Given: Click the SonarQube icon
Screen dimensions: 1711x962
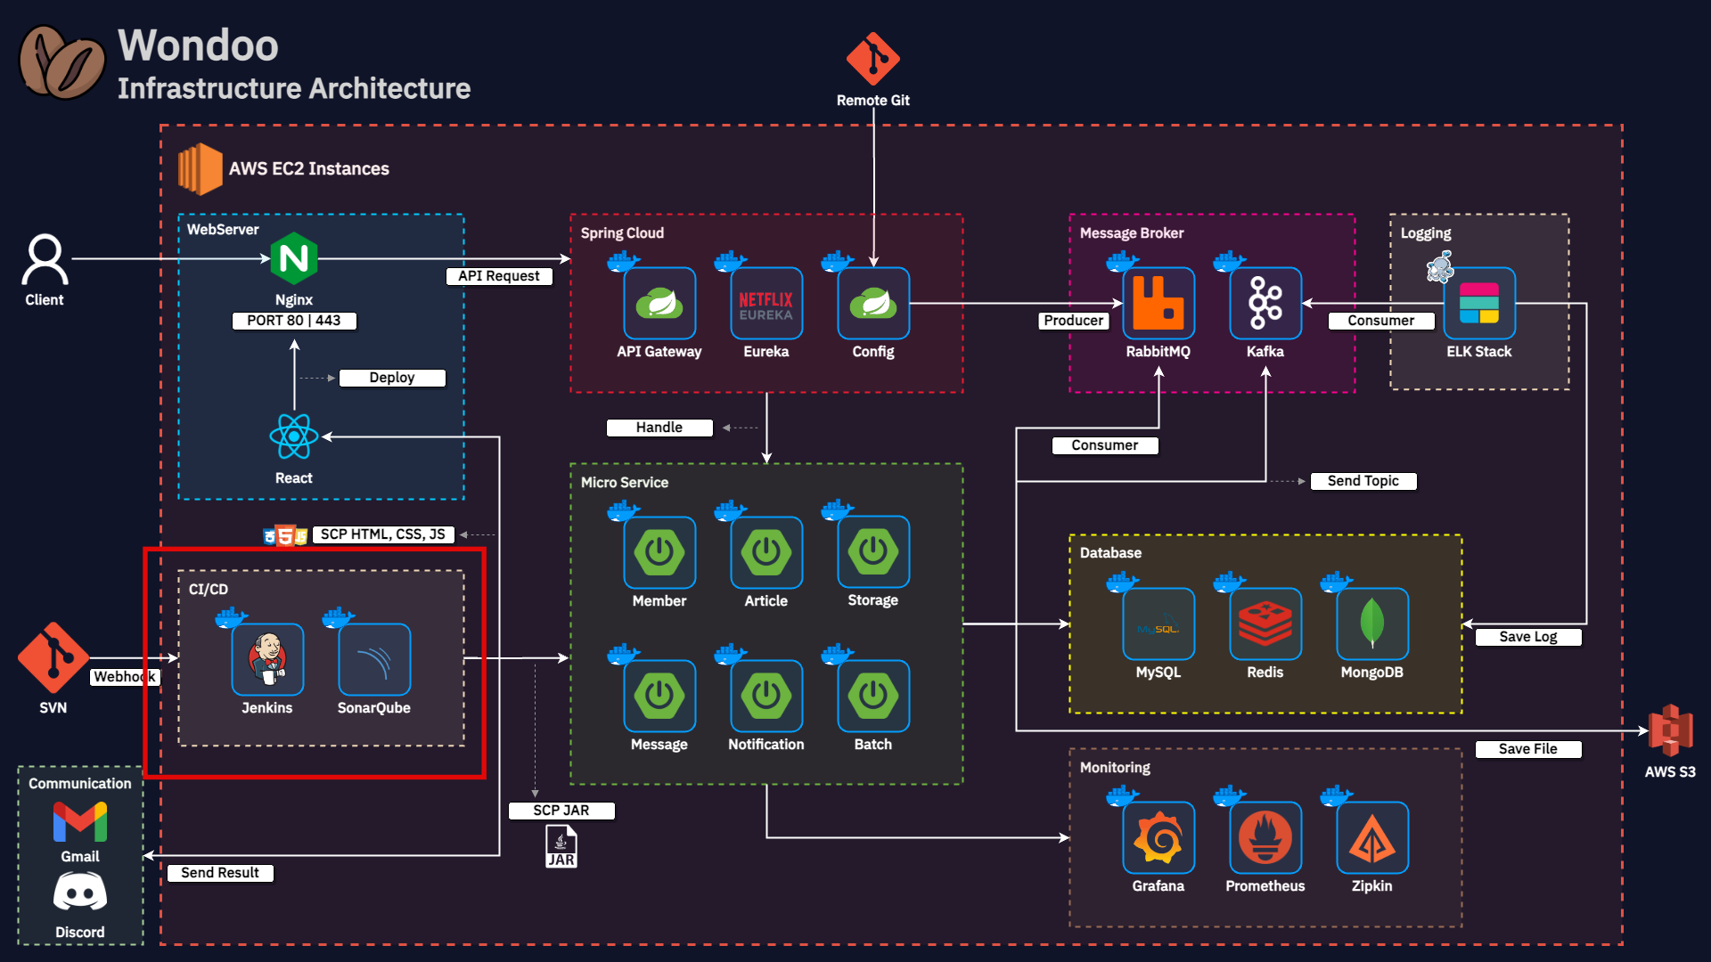Looking at the screenshot, I should click(374, 660).
